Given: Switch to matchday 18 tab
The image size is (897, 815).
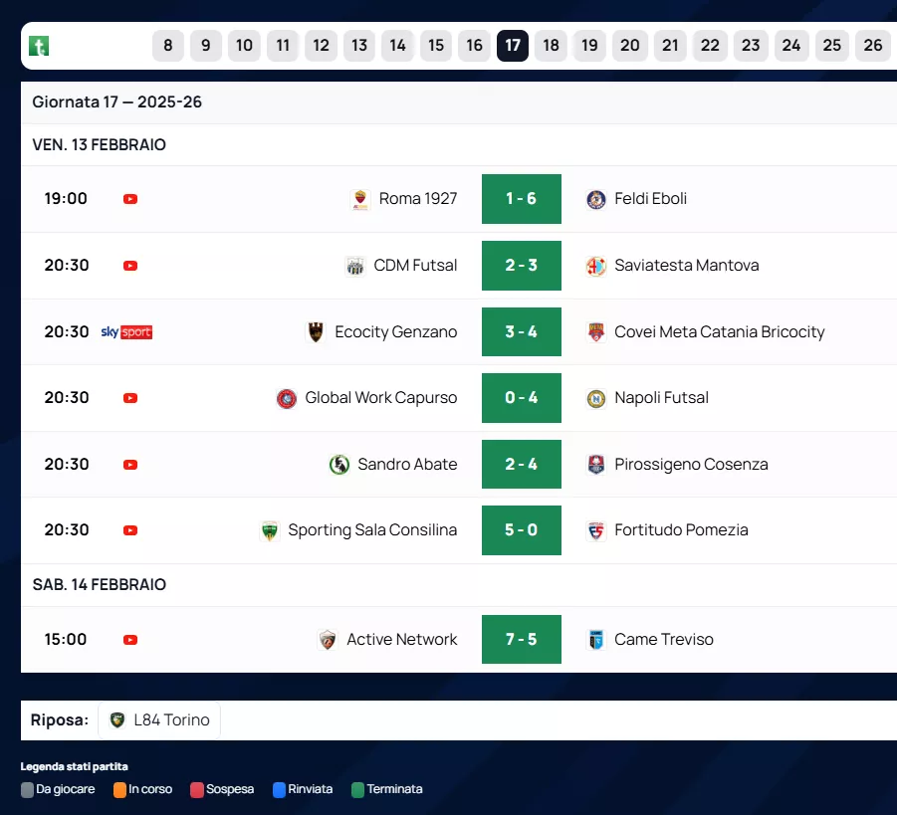Looking at the screenshot, I should (551, 46).
